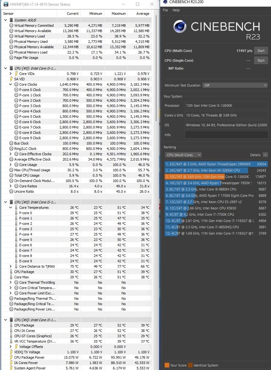Click the thermometer icon beside CPU GT Cores
Screen dimensions: 271x370
(x=11, y=336)
